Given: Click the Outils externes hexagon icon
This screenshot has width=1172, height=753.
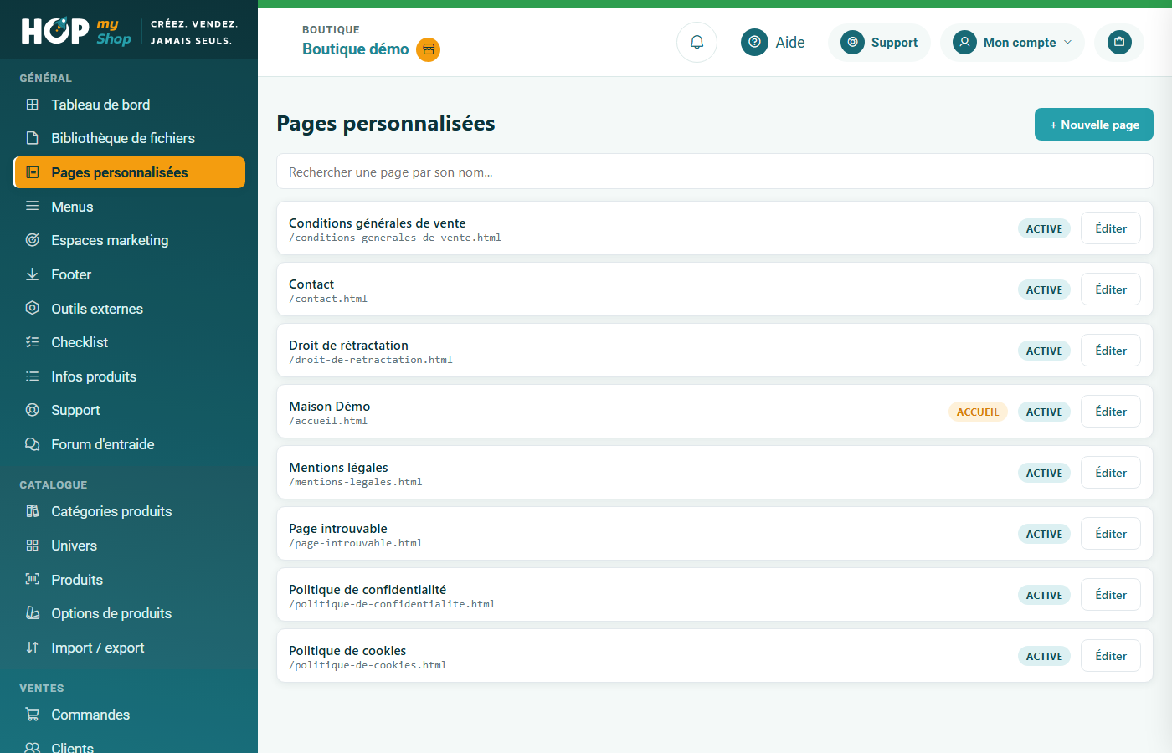Looking at the screenshot, I should click(x=33, y=308).
